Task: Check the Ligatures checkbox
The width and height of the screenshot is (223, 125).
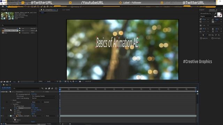Action: [201, 38]
